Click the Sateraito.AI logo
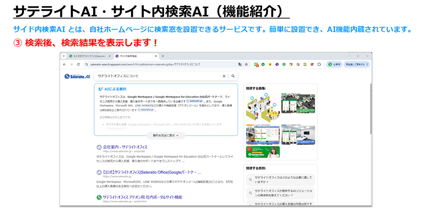 click(77, 76)
